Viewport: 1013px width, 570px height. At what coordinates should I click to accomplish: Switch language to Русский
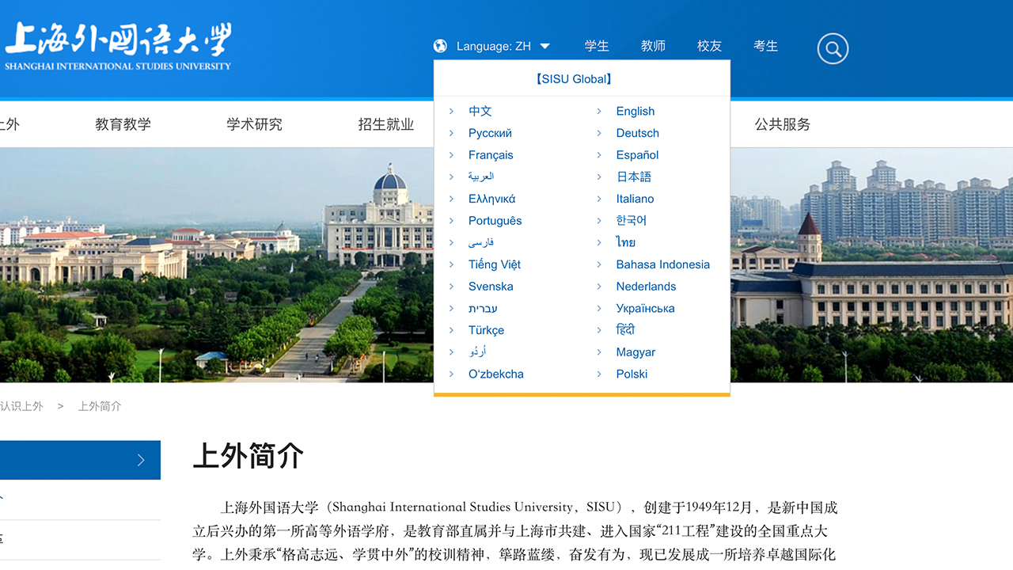[490, 133]
